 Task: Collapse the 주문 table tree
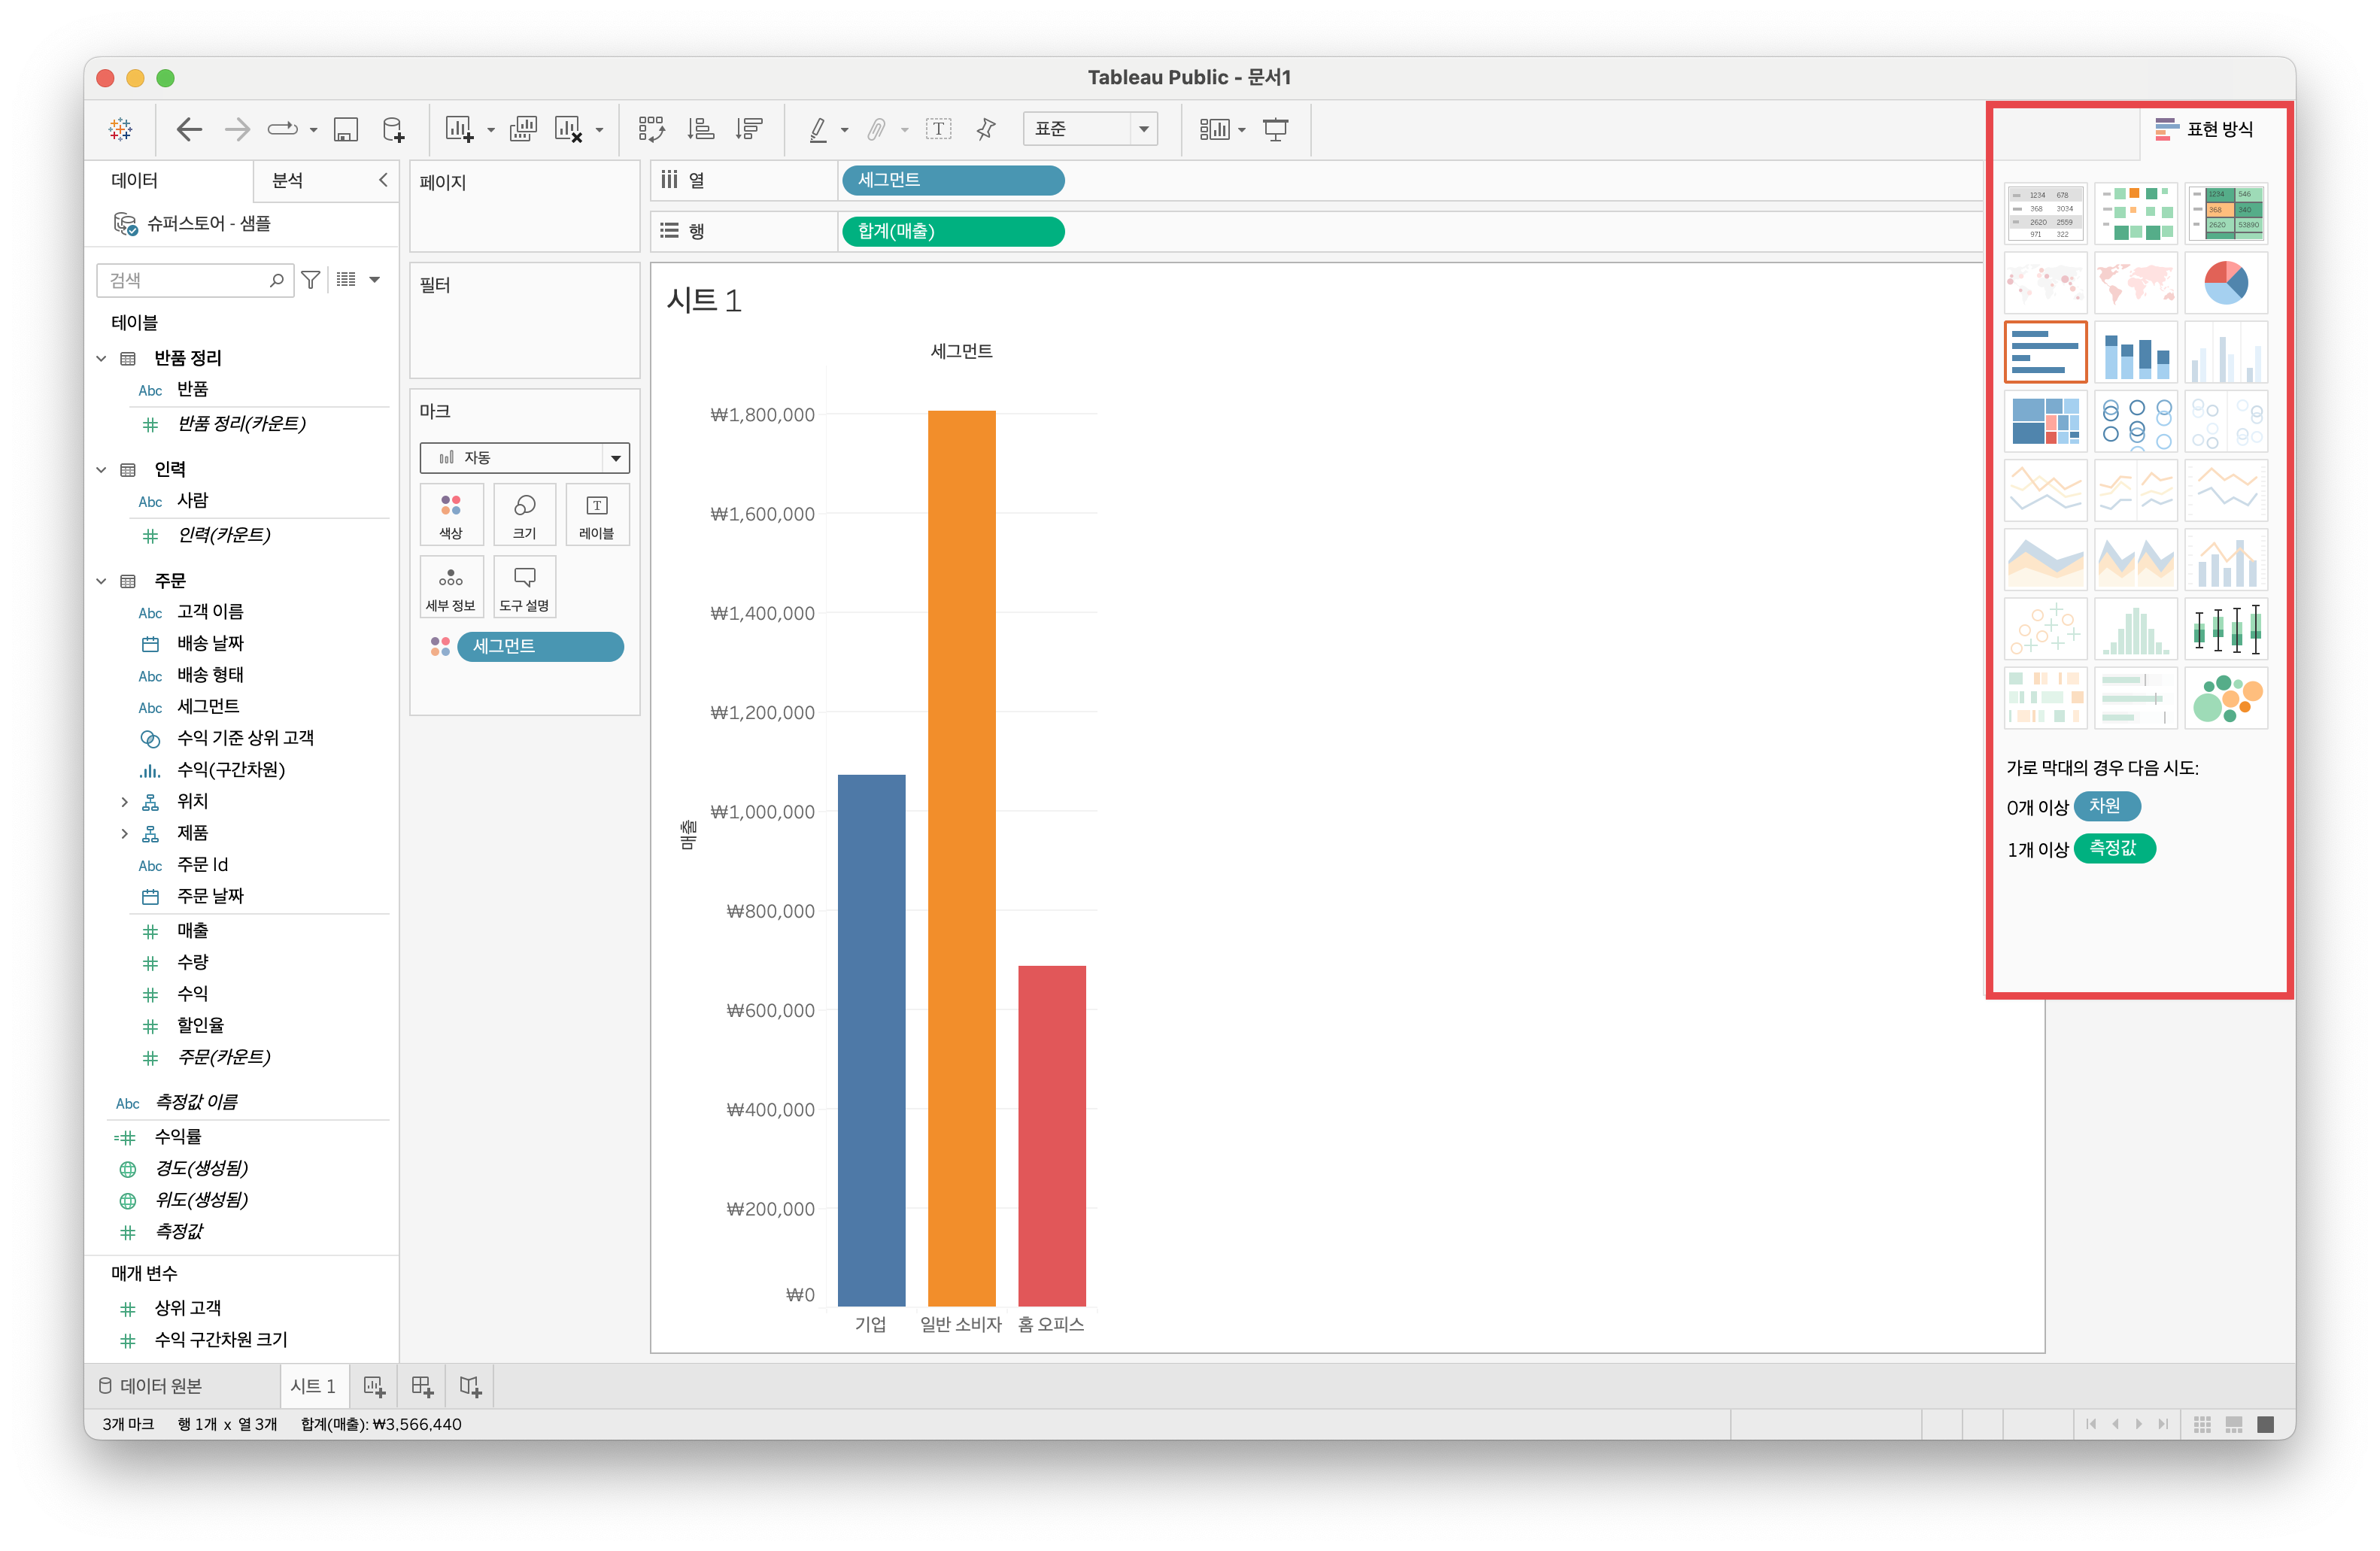point(101,581)
